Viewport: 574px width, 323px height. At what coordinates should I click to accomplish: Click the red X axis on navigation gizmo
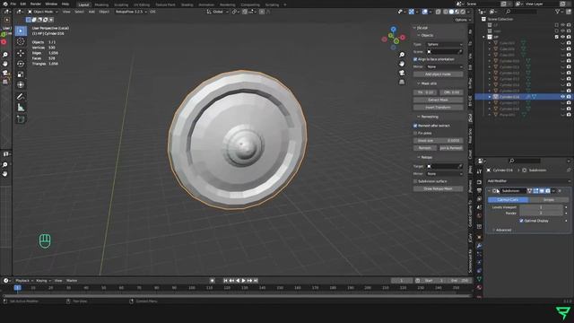click(403, 38)
